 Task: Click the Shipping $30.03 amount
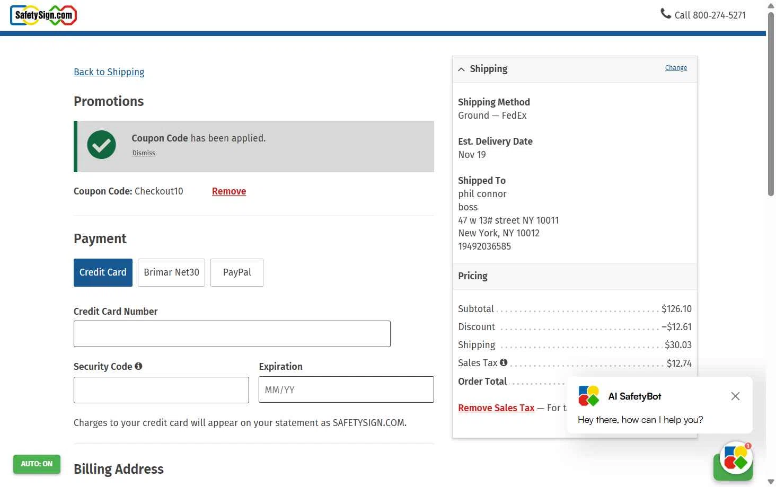click(678, 345)
